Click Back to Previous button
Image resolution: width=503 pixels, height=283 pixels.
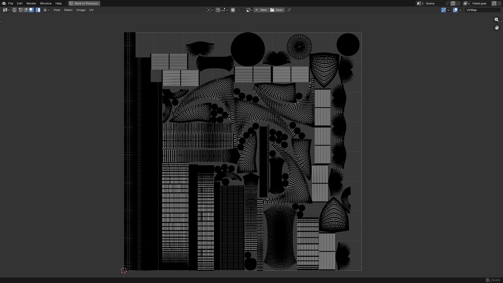point(84,3)
